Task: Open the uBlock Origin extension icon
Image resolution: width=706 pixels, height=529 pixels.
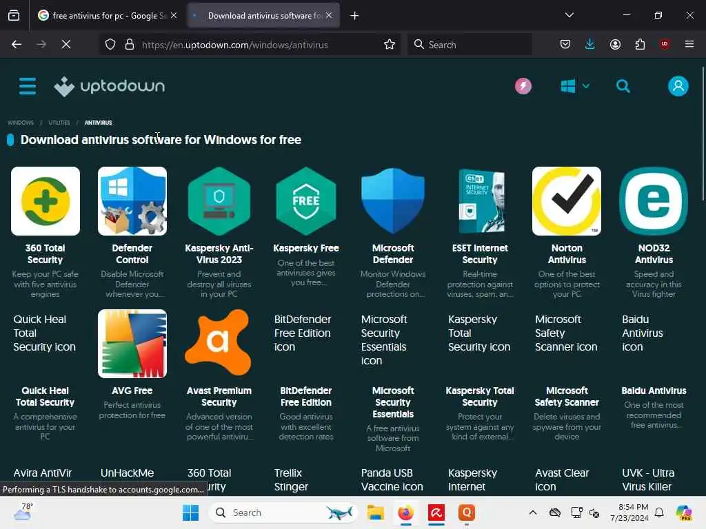Action: pos(664,44)
